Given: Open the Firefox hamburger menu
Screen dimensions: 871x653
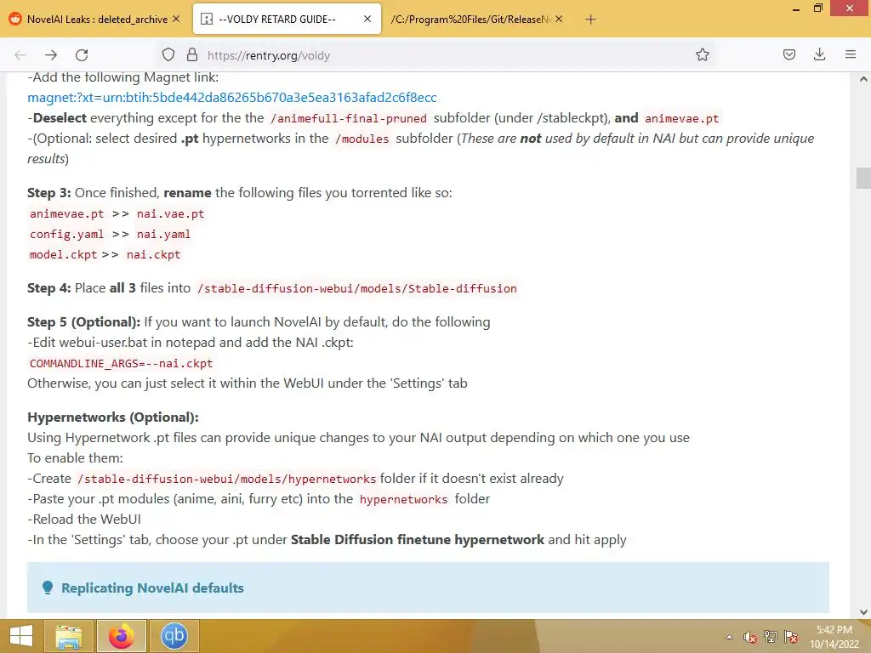Looking at the screenshot, I should pos(850,54).
